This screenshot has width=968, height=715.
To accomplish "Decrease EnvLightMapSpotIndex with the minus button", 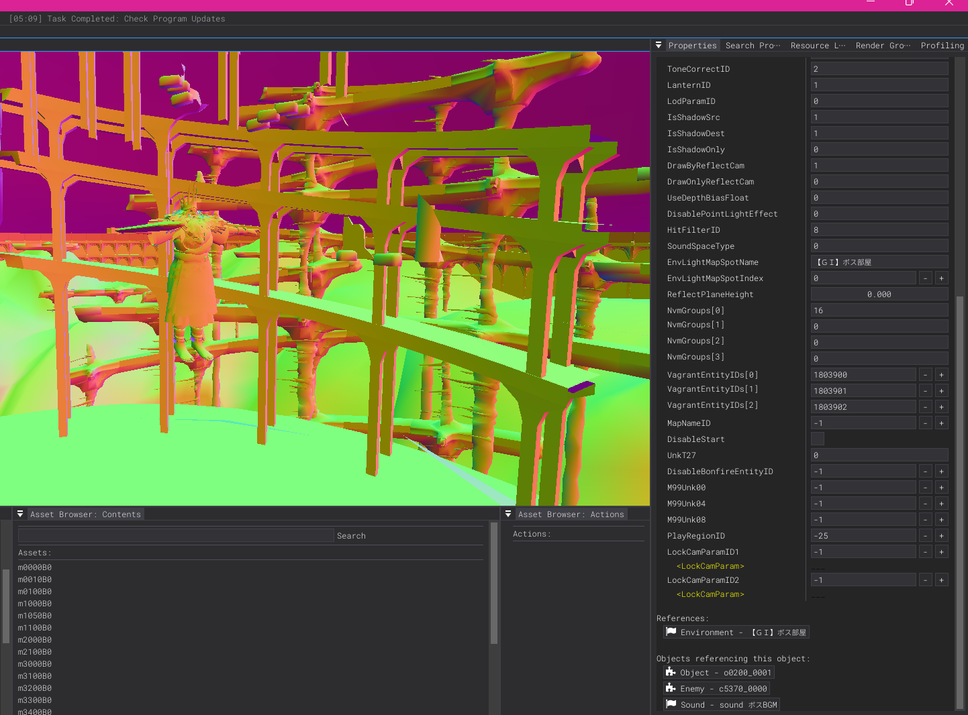I will click(x=926, y=278).
